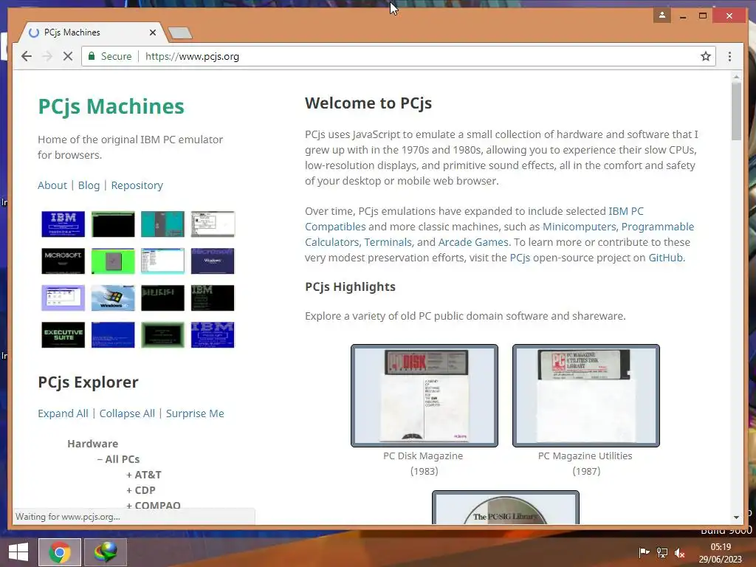Image resolution: width=756 pixels, height=567 pixels.
Task: Open the navy Microsoft Windows splash thumbnail
Action: click(213, 261)
